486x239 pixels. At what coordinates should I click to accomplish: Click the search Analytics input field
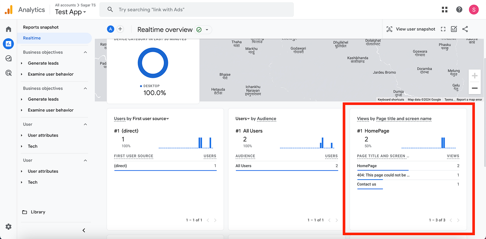click(x=196, y=10)
